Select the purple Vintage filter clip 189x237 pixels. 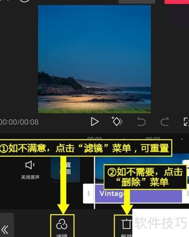[139, 194]
